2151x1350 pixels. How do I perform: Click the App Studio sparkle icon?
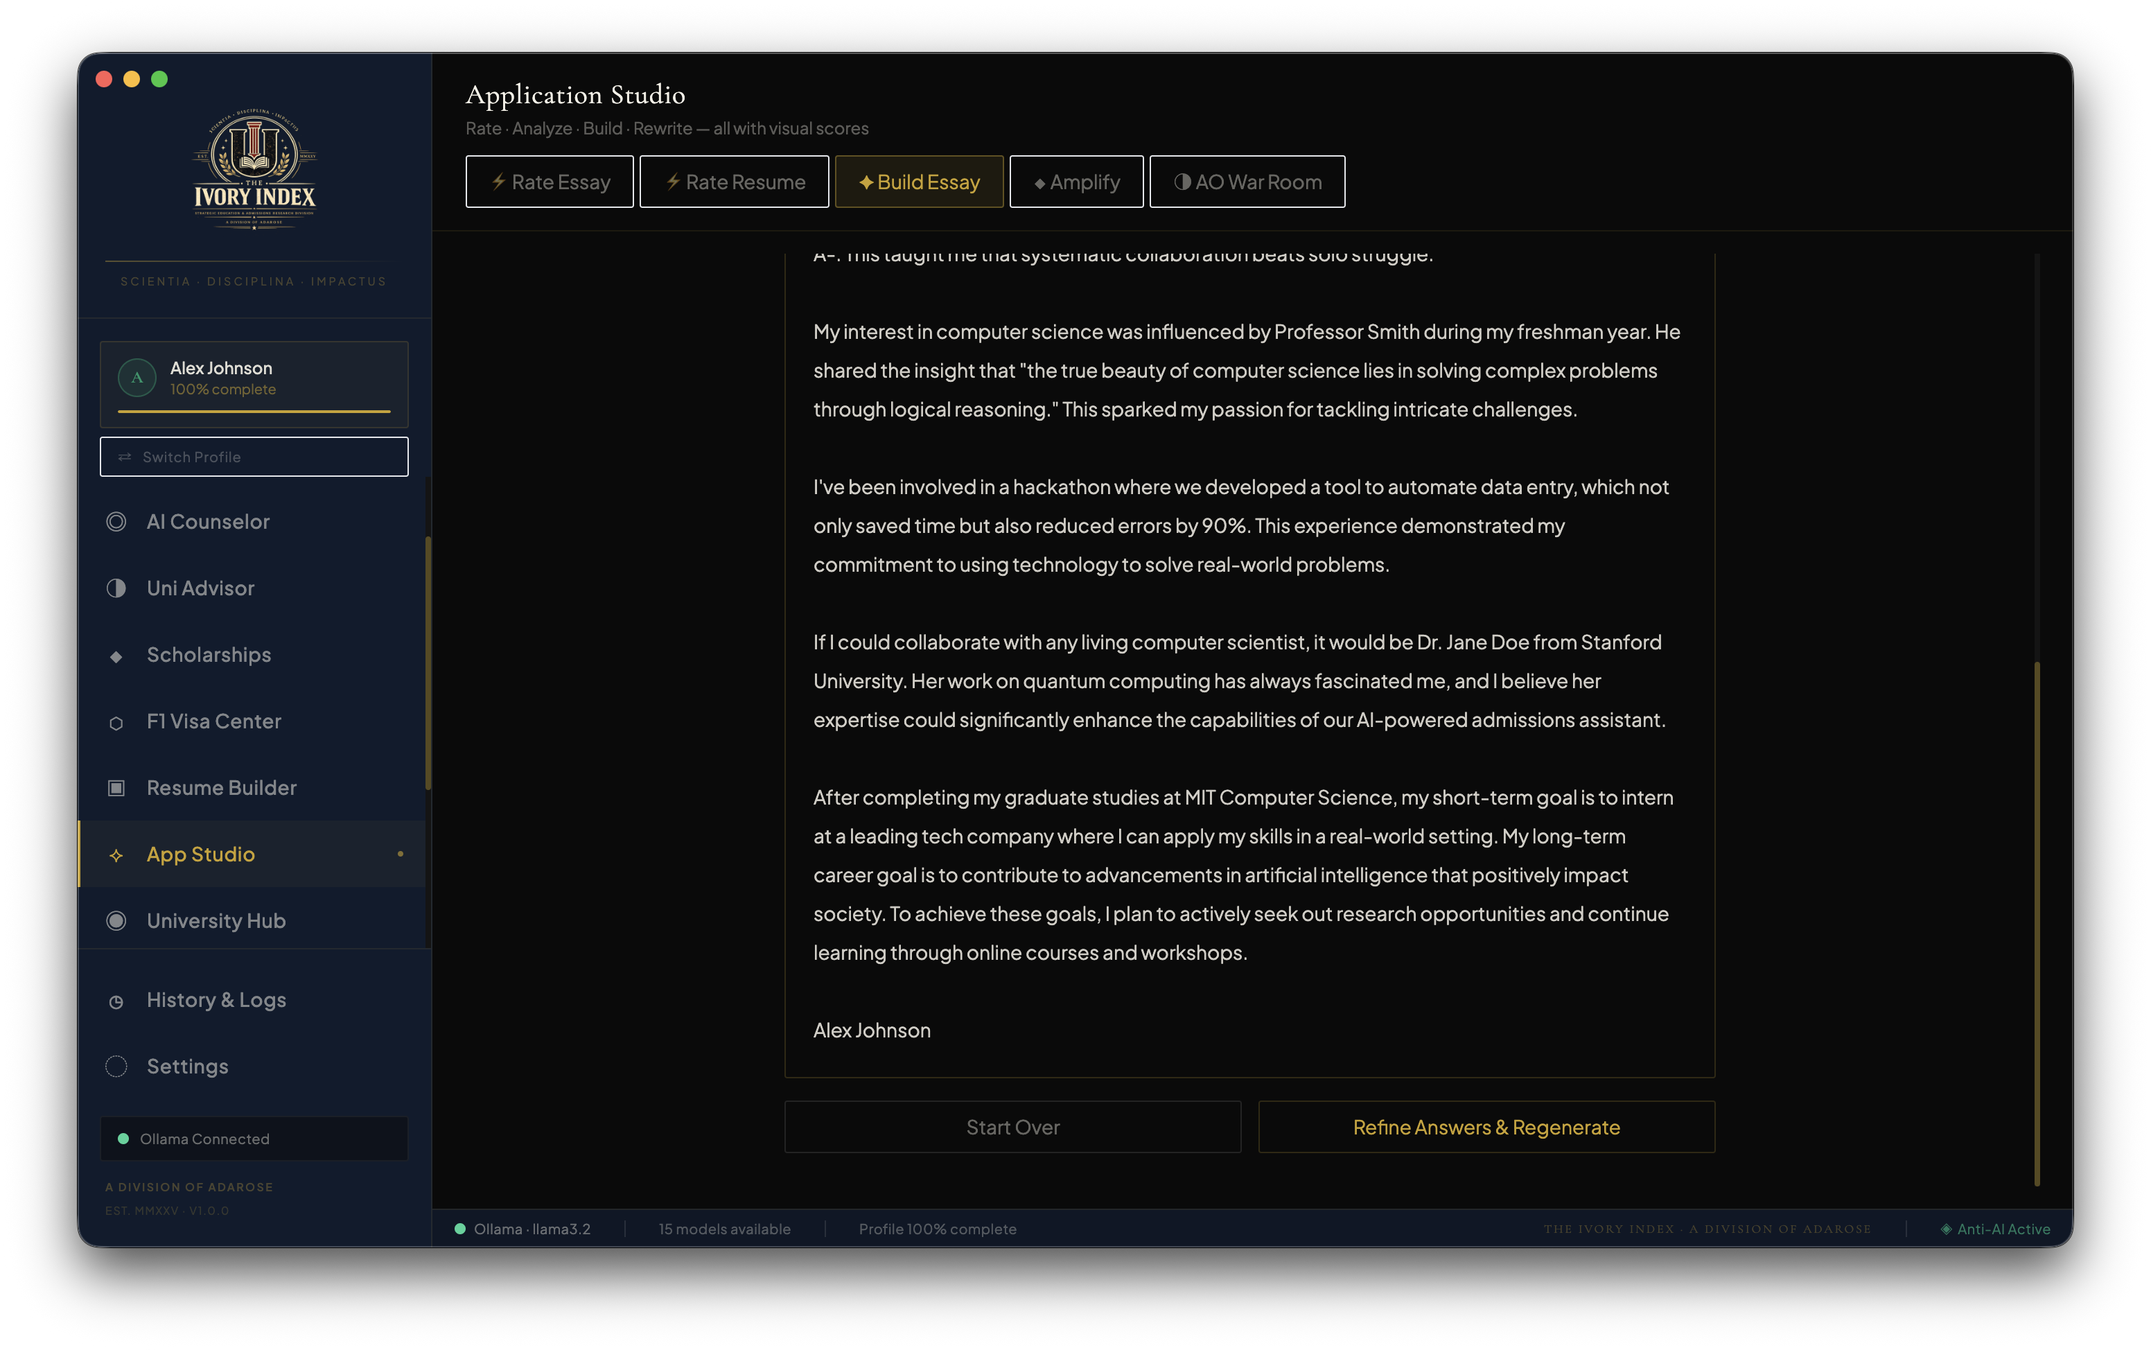(x=116, y=855)
